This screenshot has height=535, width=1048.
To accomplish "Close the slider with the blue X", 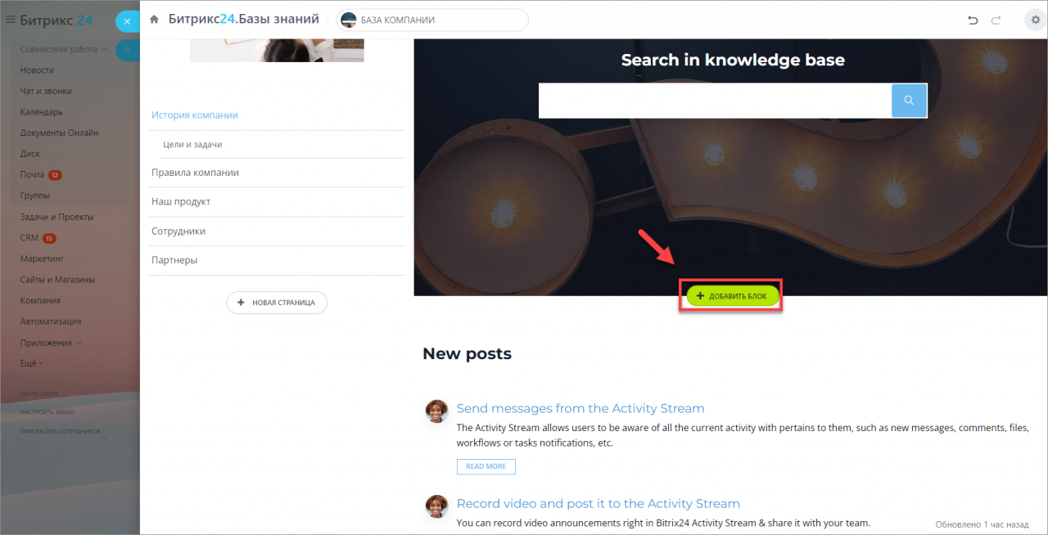I will coord(127,21).
